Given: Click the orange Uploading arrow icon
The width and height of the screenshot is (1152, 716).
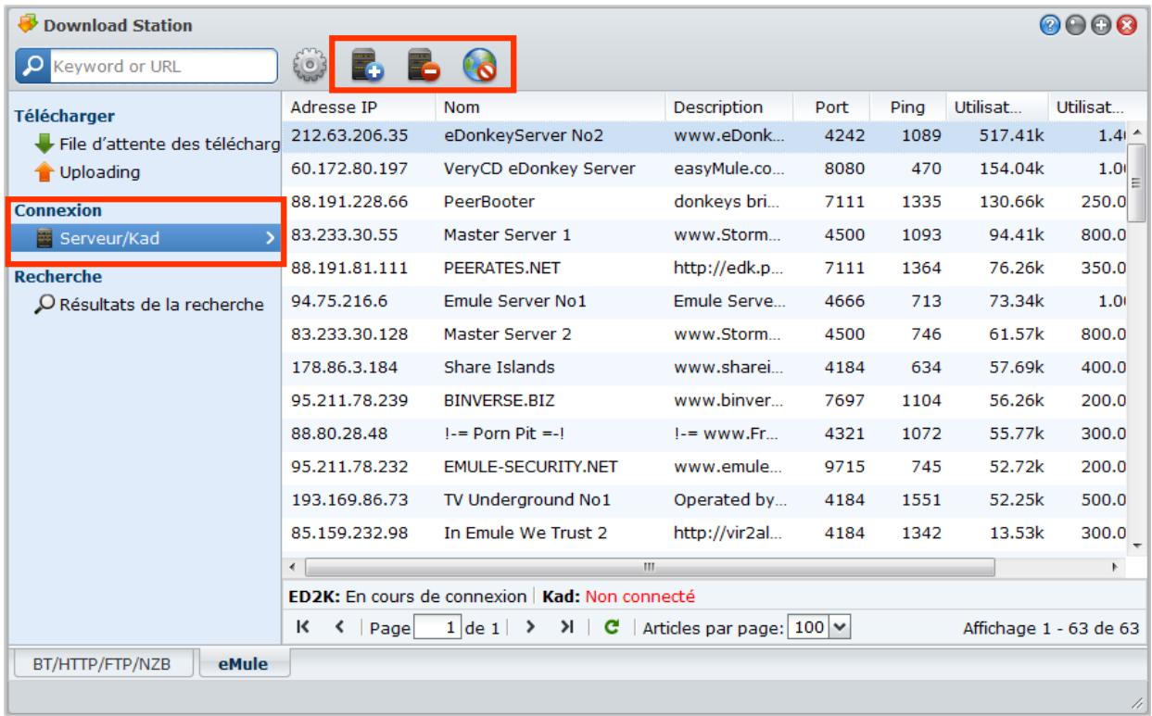Looking at the screenshot, I should click(x=46, y=172).
